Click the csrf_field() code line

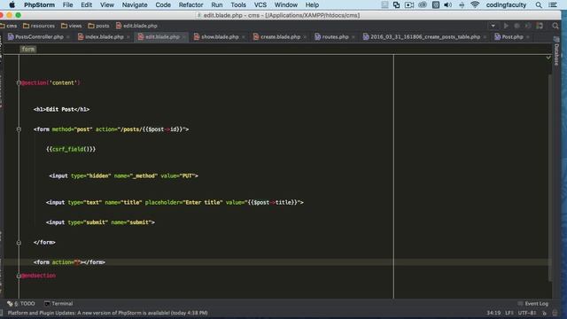click(x=71, y=149)
